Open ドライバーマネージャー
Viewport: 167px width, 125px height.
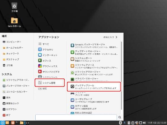(x=89, y=79)
